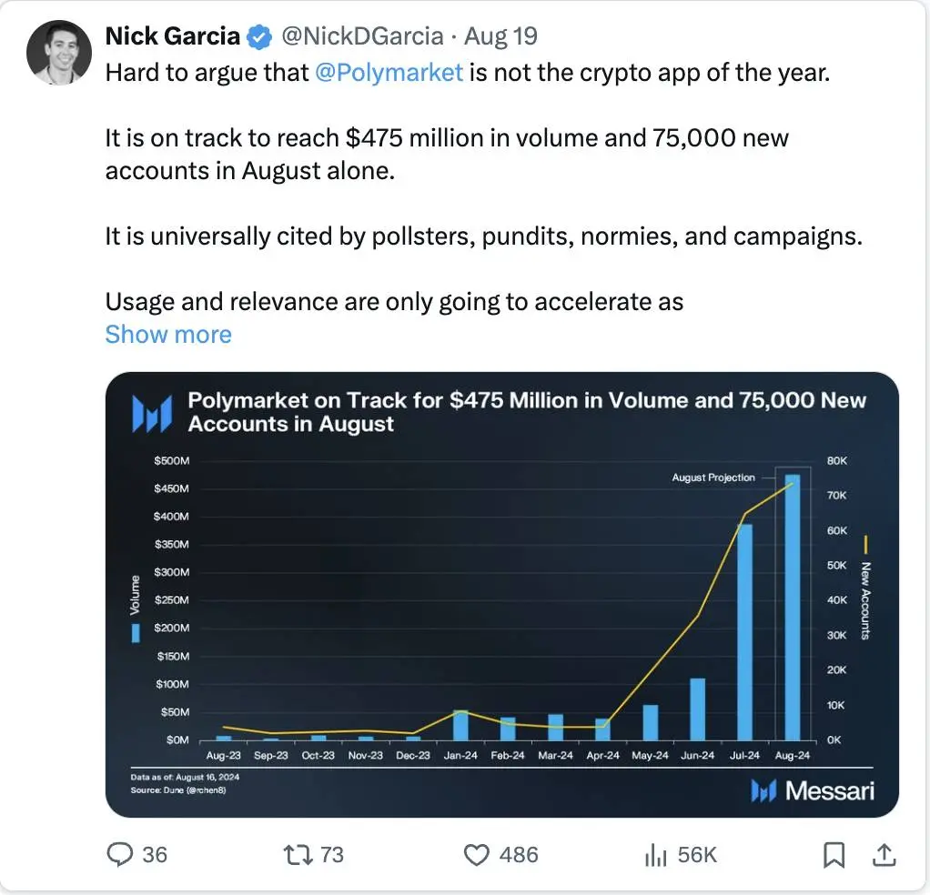Open the @Polymarket mention link
930x895 pixels.
389,73
